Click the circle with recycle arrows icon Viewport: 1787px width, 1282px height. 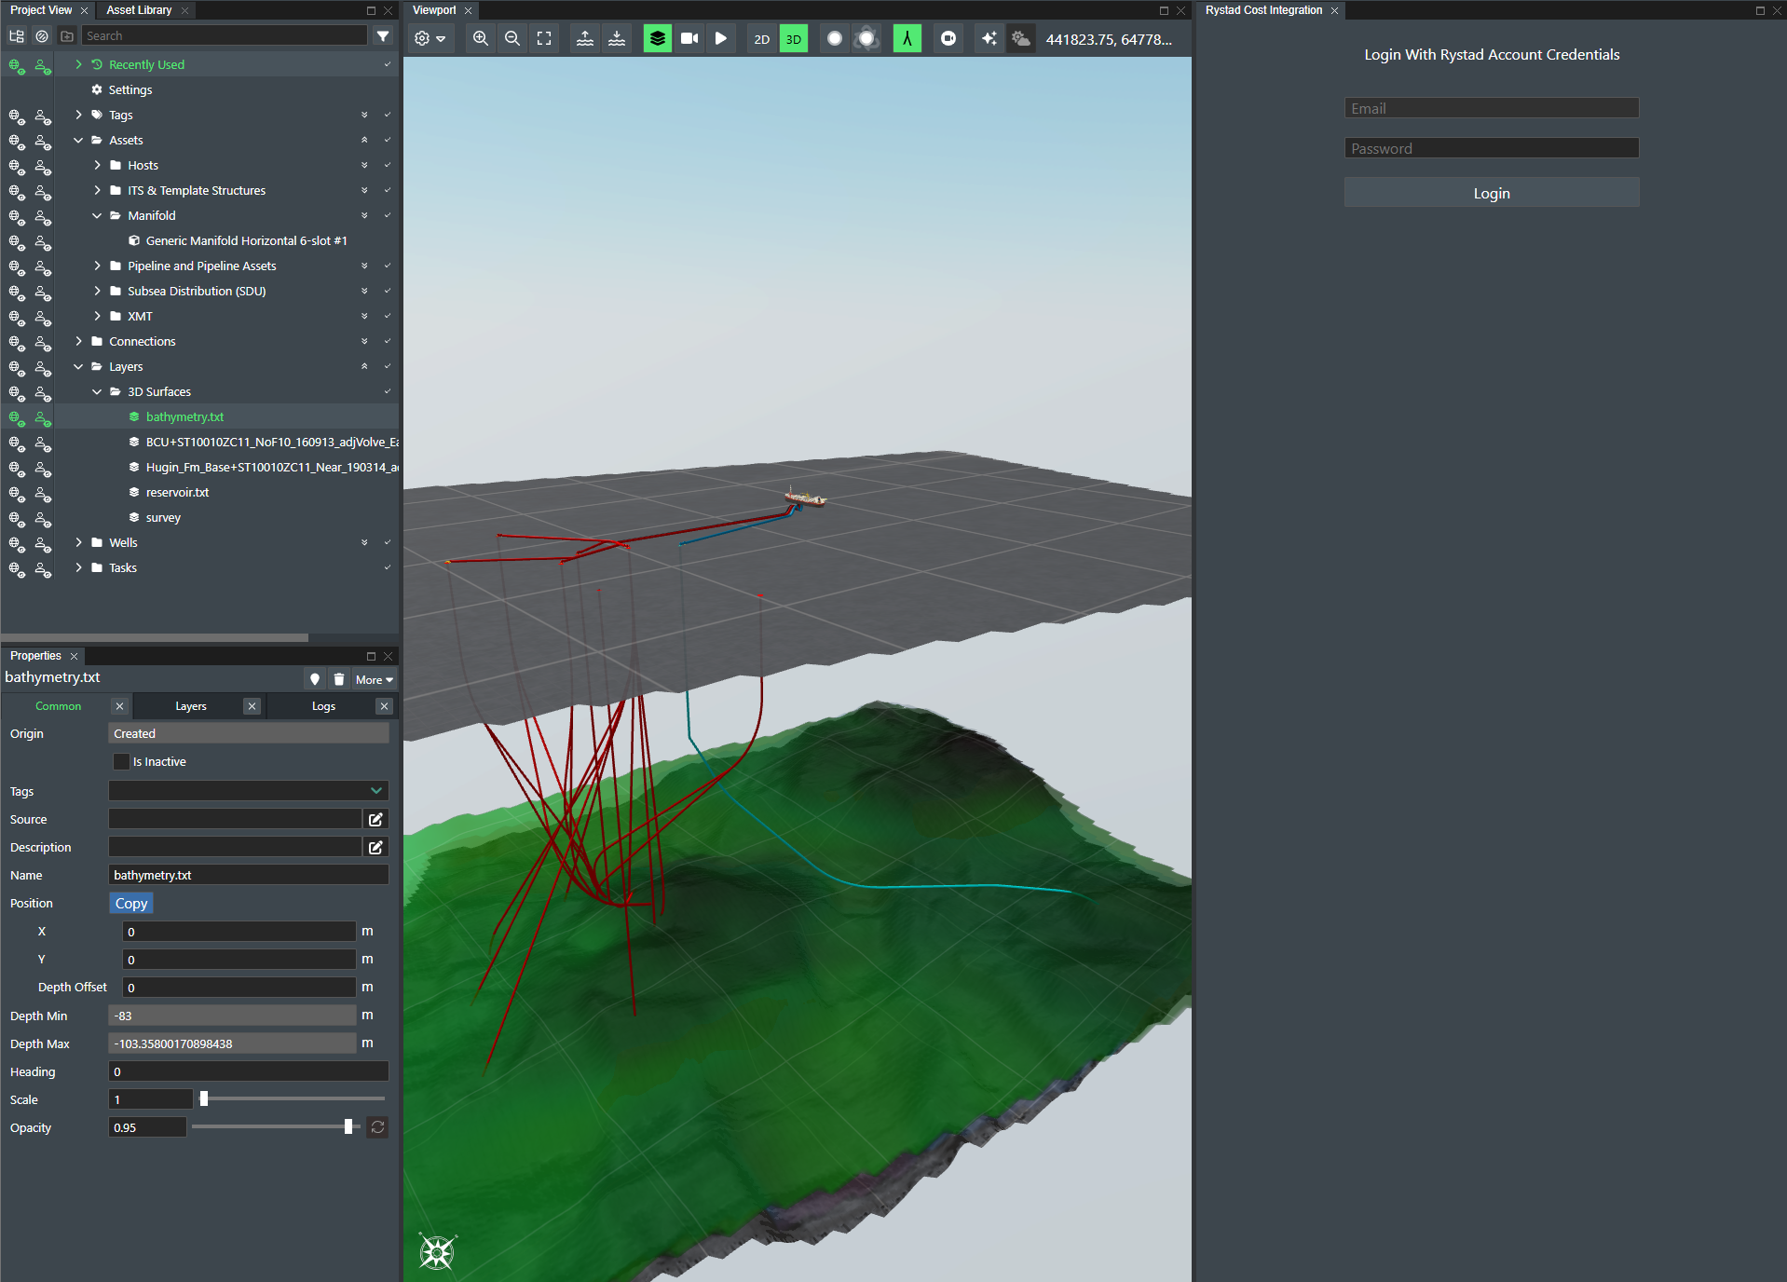point(866,39)
